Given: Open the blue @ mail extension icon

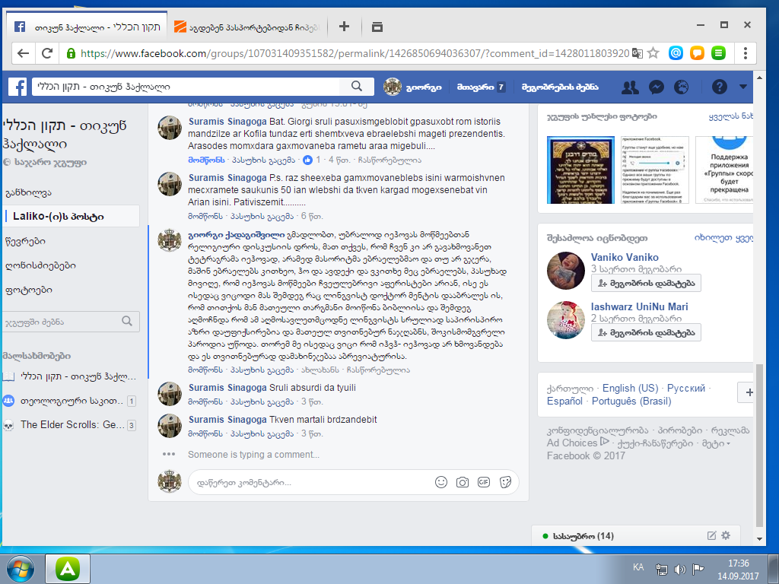Looking at the screenshot, I should pos(676,52).
